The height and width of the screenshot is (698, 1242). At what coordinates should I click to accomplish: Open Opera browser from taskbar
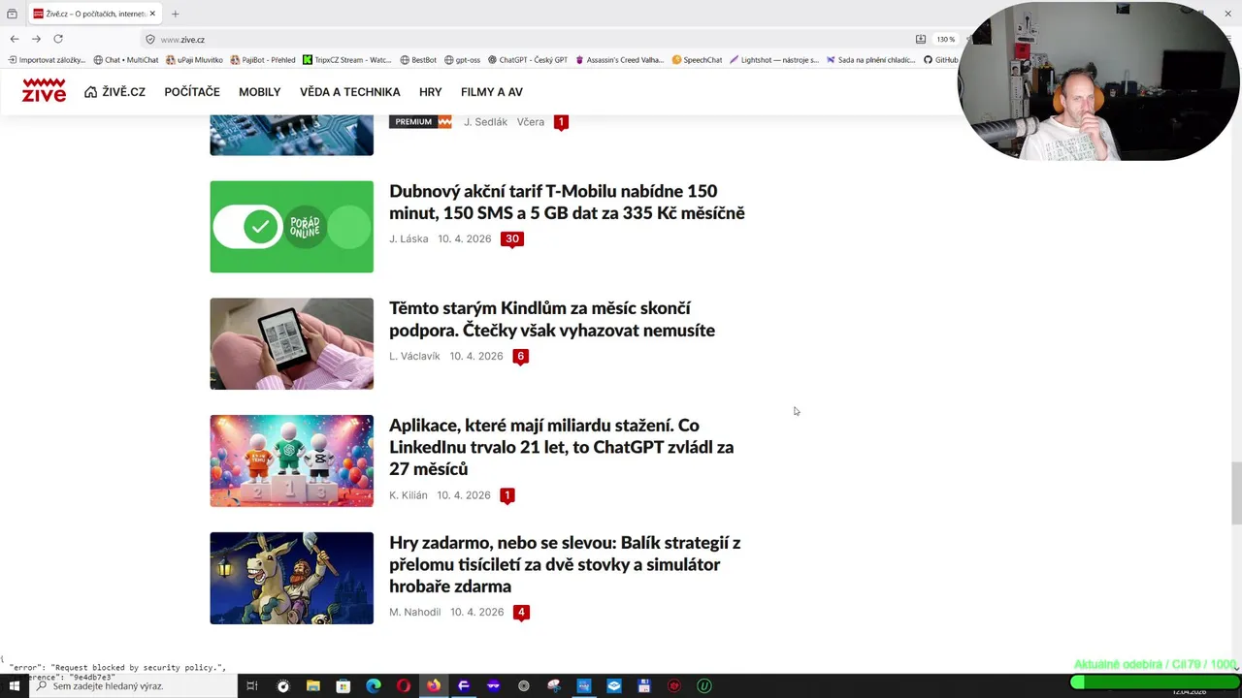click(403, 685)
